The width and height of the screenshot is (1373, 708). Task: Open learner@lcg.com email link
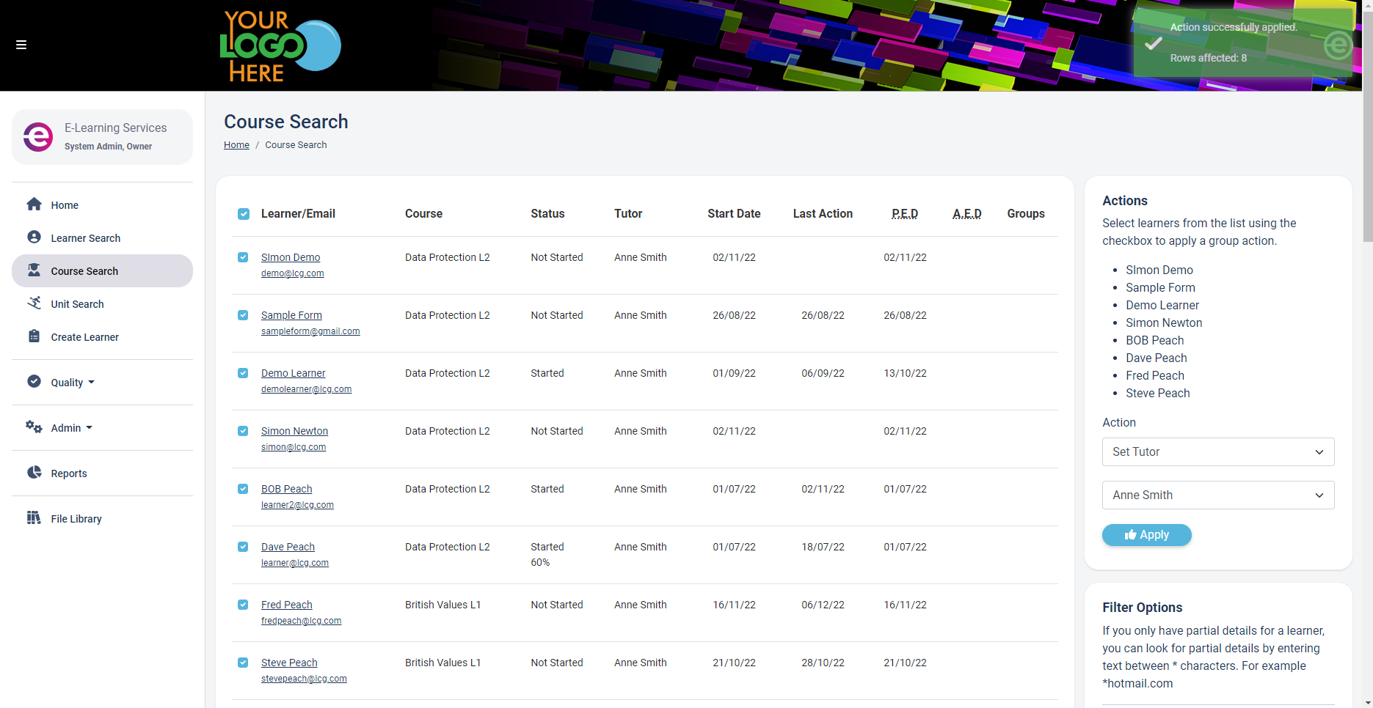click(x=295, y=563)
